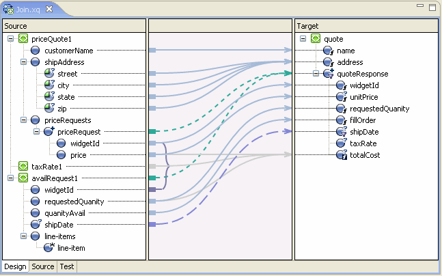Click the target shipDate element icon
This screenshot has height=276, width=442.
pos(342,131)
